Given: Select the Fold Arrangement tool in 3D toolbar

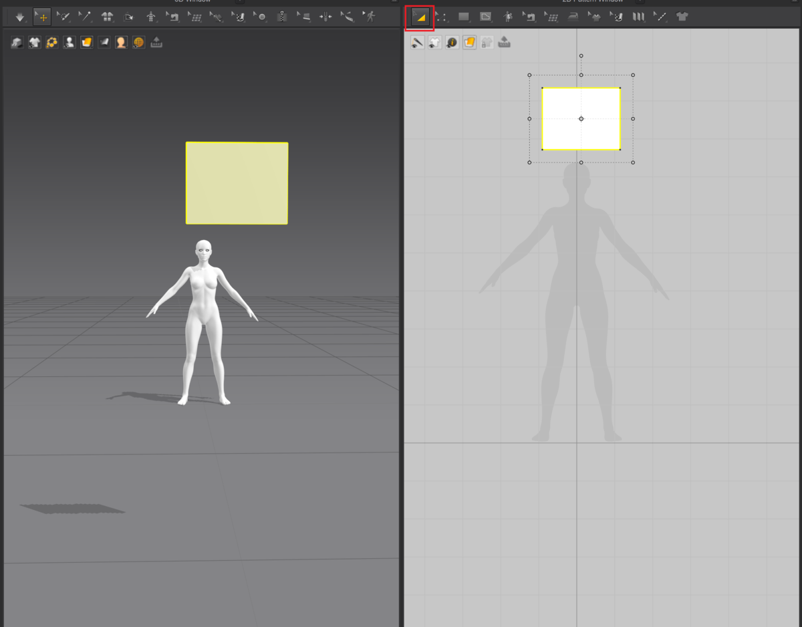Looking at the screenshot, I should (x=129, y=17).
